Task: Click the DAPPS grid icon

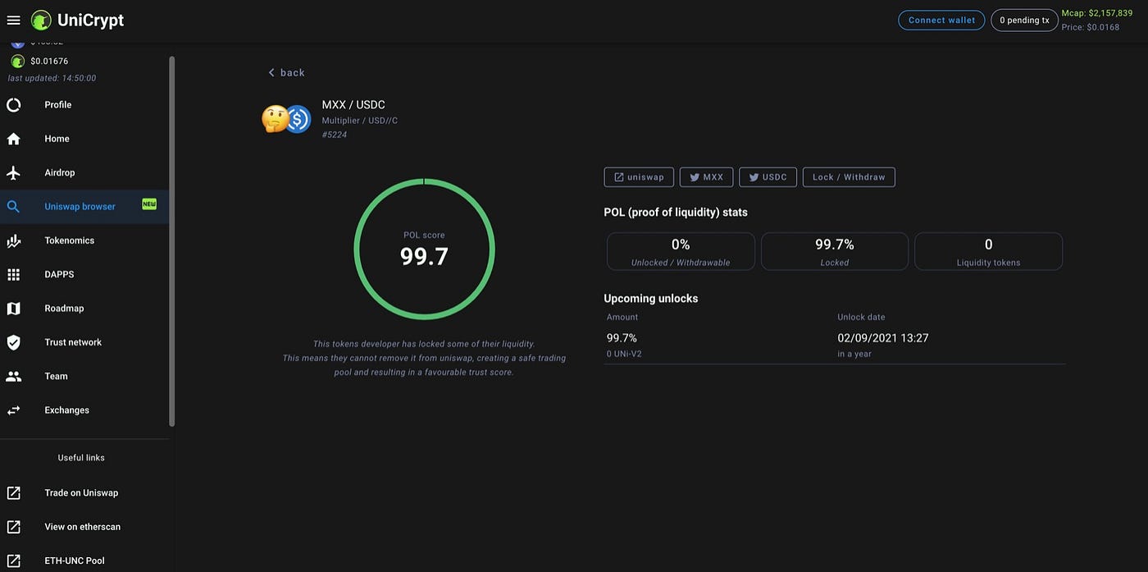Action: (x=13, y=275)
